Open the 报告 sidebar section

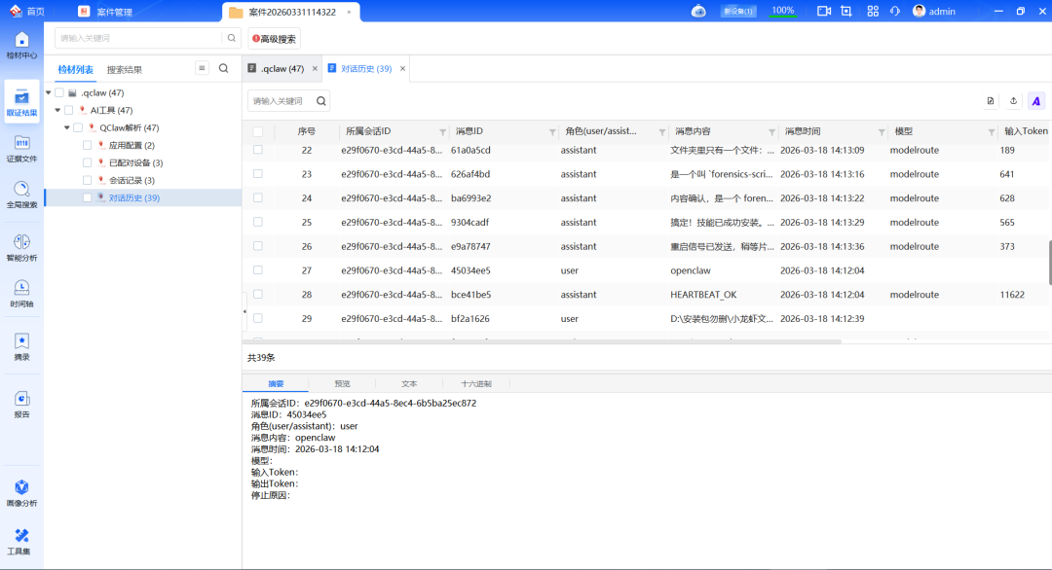pyautogui.click(x=21, y=405)
